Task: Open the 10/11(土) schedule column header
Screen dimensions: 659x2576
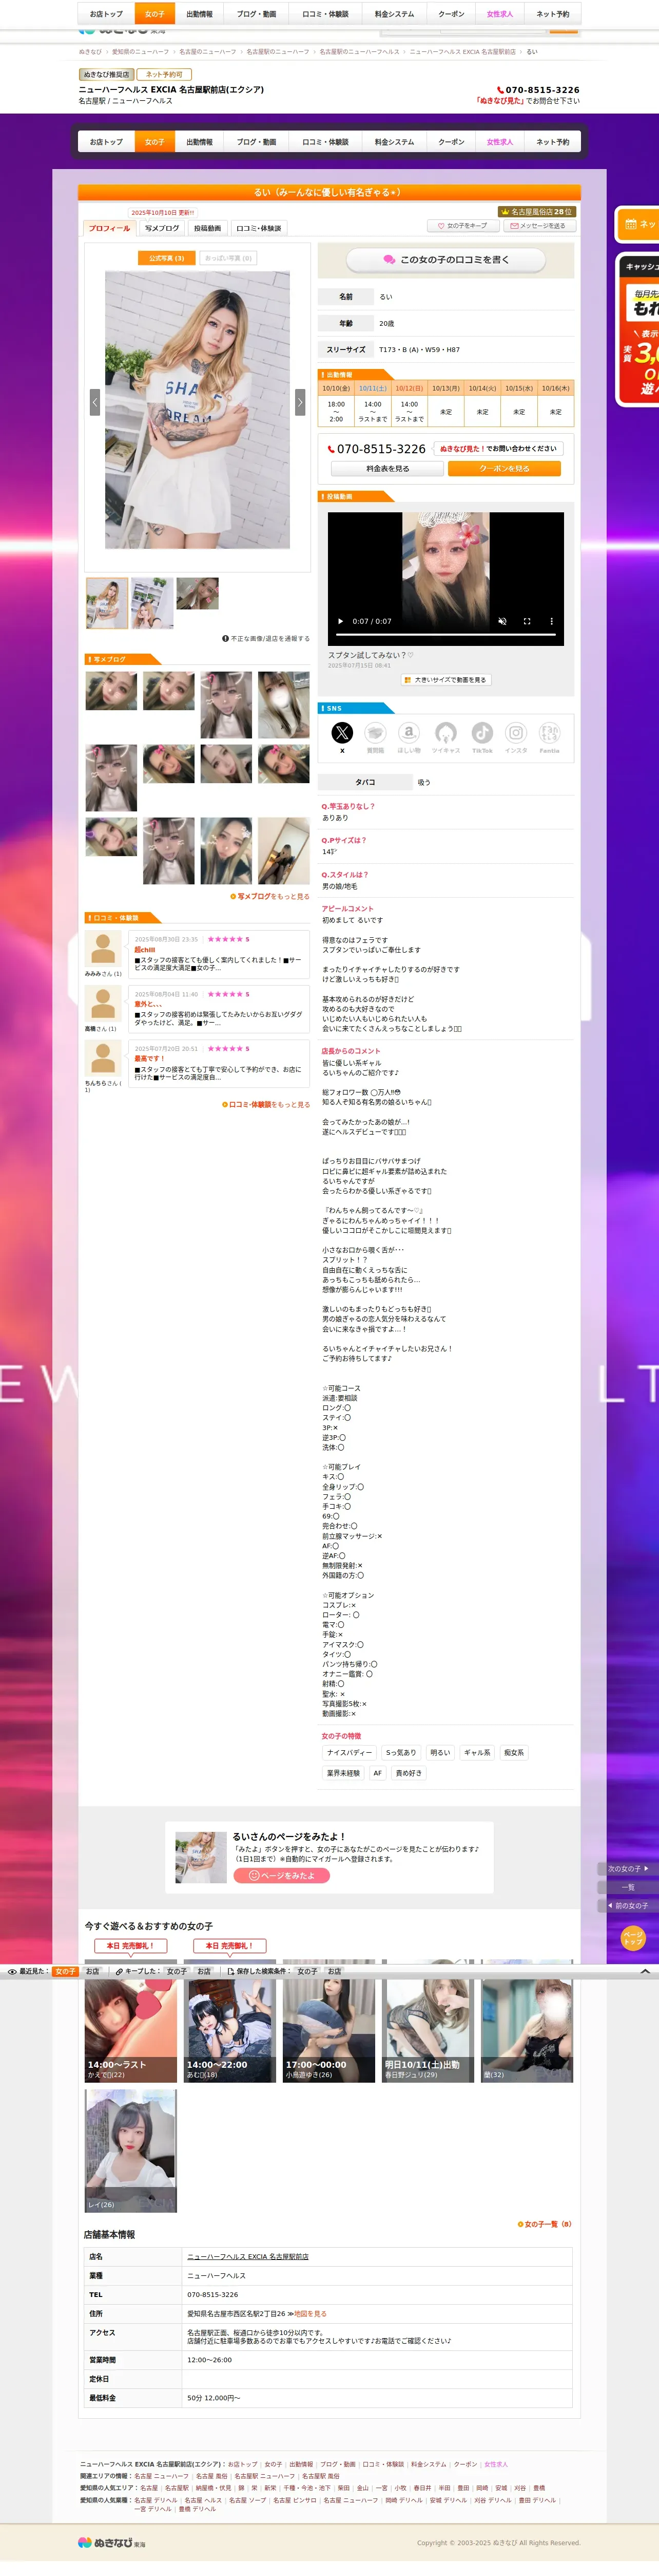Action: 373,388
